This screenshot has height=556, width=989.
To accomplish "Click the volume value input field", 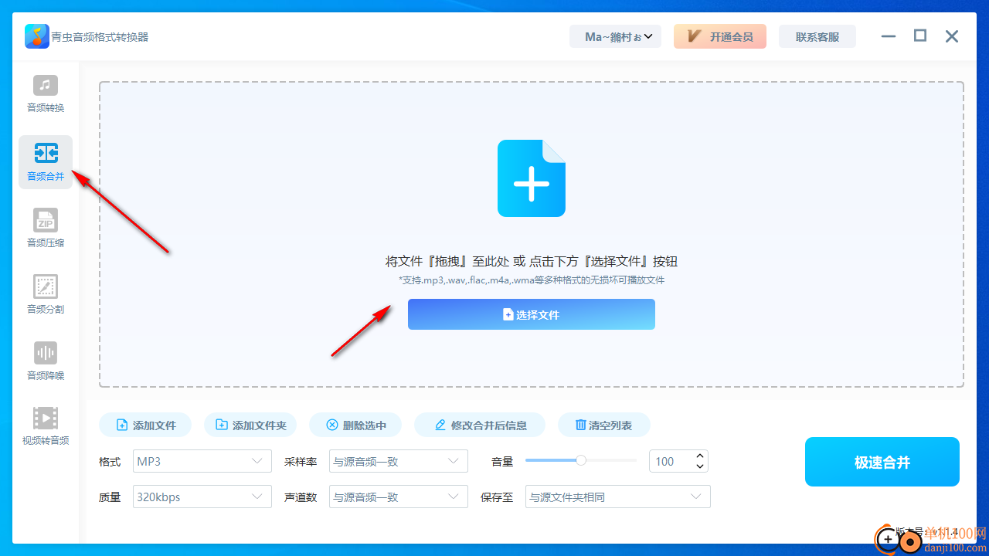I will pyautogui.click(x=673, y=460).
